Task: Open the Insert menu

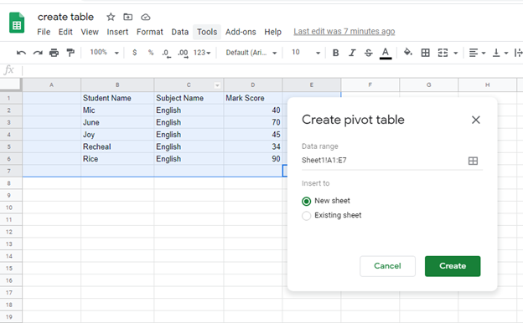Action: click(x=117, y=32)
